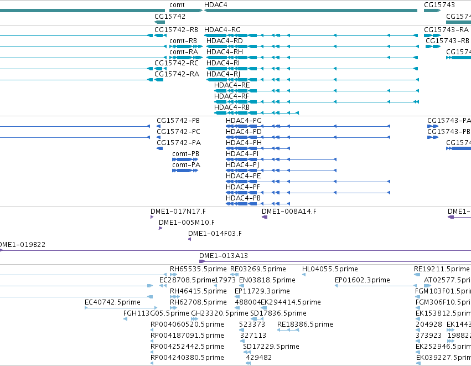
Task: Click the HDAC4-RI transcript label
Action: tap(223, 63)
